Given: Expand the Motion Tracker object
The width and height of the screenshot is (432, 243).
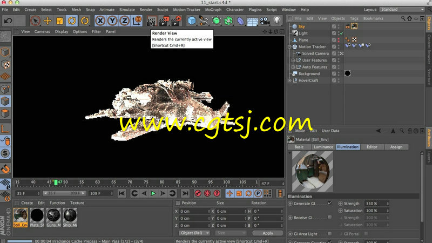Looking at the screenshot, I should [x=289, y=47].
